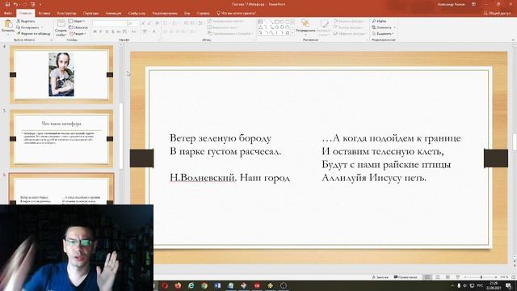Open the Slide Show (Слайд-шоу) tab

pyautogui.click(x=137, y=13)
